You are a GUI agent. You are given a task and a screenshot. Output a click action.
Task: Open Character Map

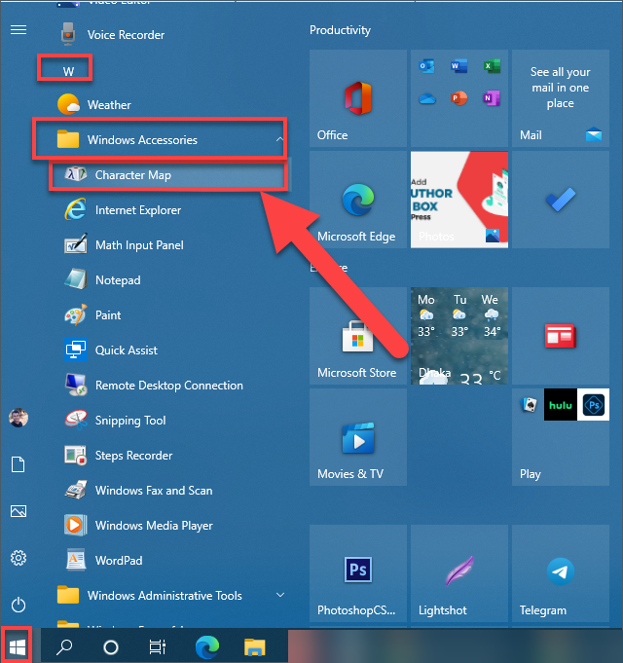[x=168, y=174]
